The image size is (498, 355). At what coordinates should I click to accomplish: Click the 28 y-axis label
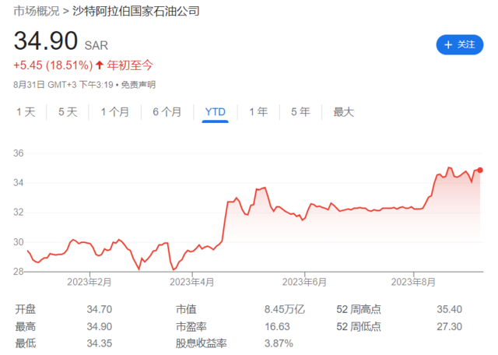coord(19,272)
